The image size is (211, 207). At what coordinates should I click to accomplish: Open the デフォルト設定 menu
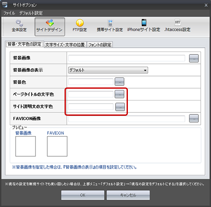pos(31,13)
